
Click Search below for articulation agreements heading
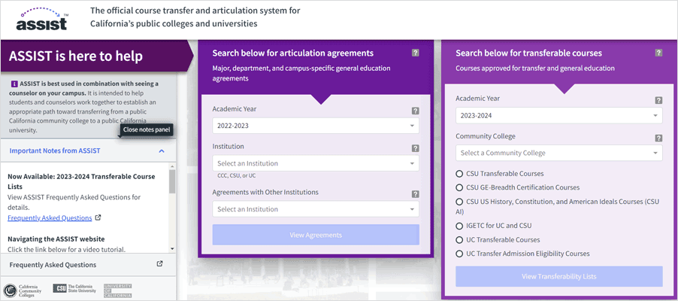coord(292,53)
